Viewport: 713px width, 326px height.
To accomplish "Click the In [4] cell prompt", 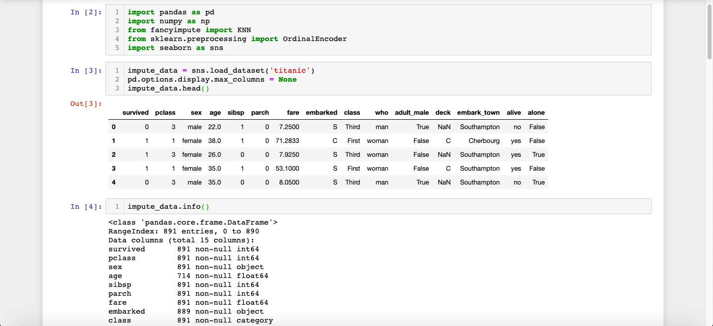I will point(86,207).
